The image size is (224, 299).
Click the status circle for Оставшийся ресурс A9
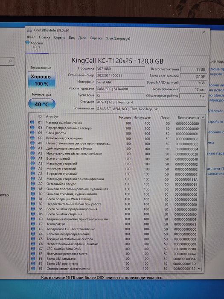pos(33,184)
